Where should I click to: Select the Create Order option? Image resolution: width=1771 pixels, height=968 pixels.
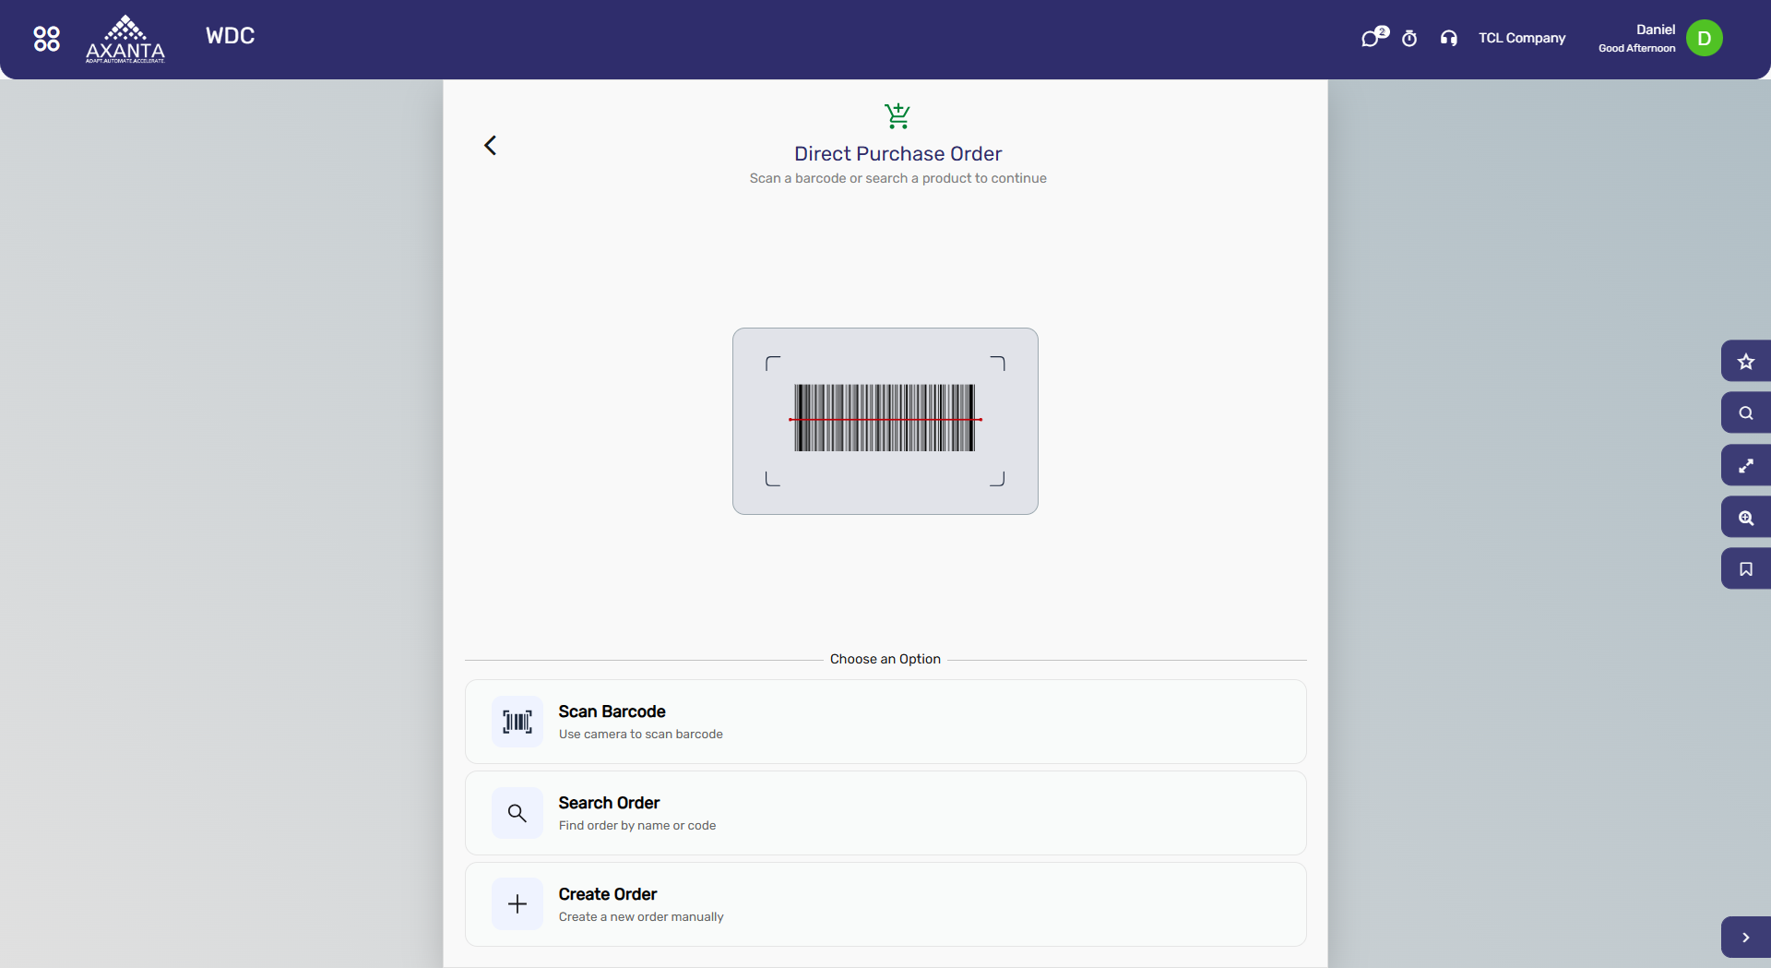tap(885, 904)
